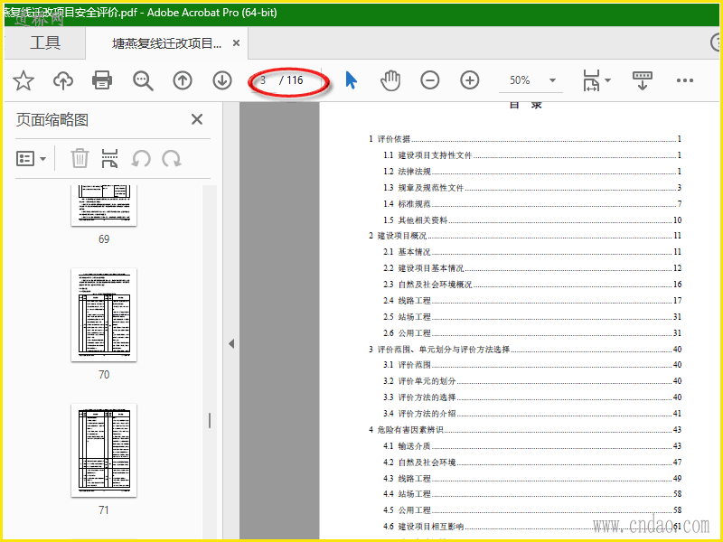Open thumbnail options list dropdown
Screen dimensions: 723x542
click(31, 159)
